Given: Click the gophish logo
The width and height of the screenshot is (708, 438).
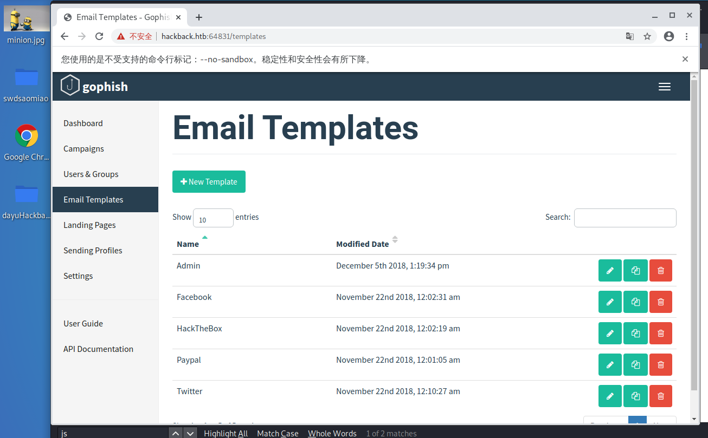Looking at the screenshot, I should pos(94,86).
